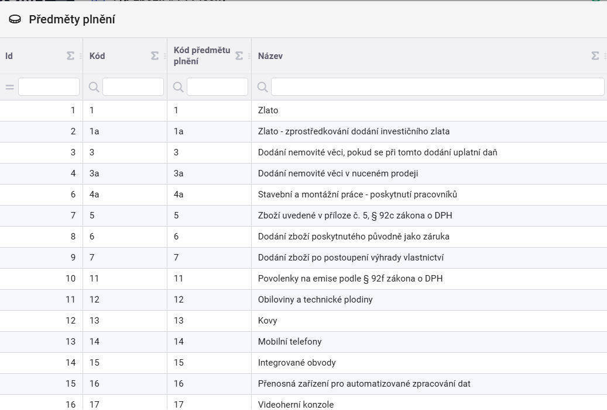
Task: Sort by the Id column header
Action: [9, 56]
